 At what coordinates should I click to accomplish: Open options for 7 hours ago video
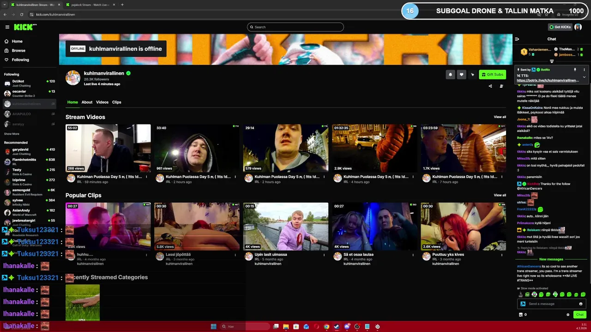(x=502, y=177)
